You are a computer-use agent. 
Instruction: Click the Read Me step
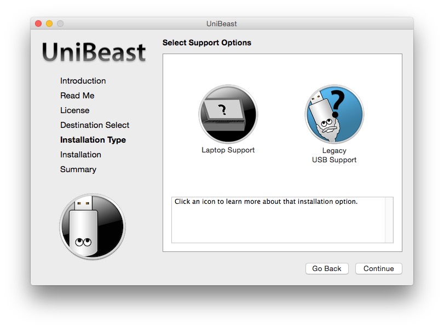tap(77, 96)
